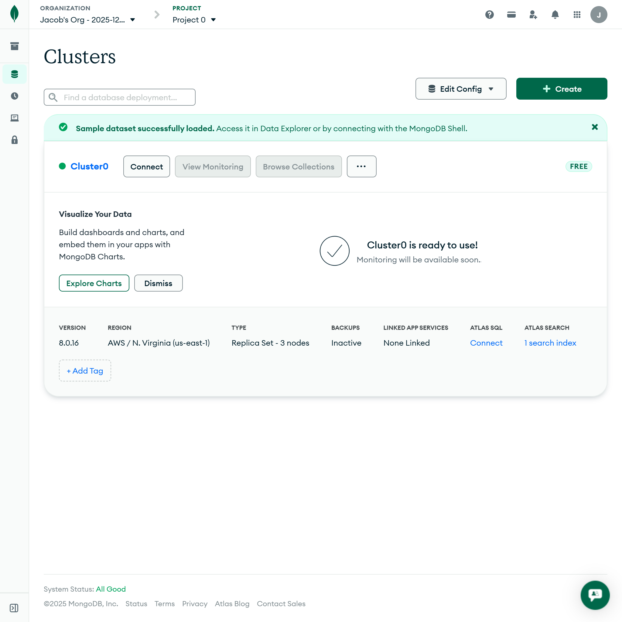Open the user avatar menu
This screenshot has height=622, width=622.
point(599,15)
